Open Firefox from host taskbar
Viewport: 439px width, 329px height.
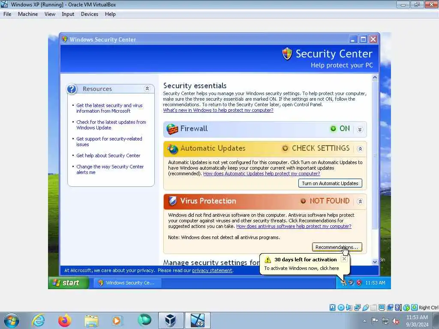pyautogui.click(x=65, y=320)
